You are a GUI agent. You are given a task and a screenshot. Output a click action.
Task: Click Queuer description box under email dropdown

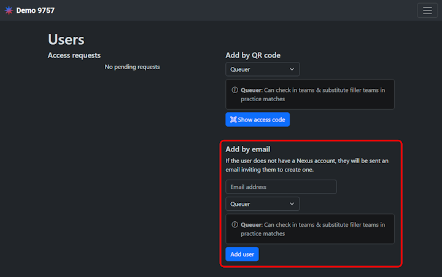coord(309,229)
